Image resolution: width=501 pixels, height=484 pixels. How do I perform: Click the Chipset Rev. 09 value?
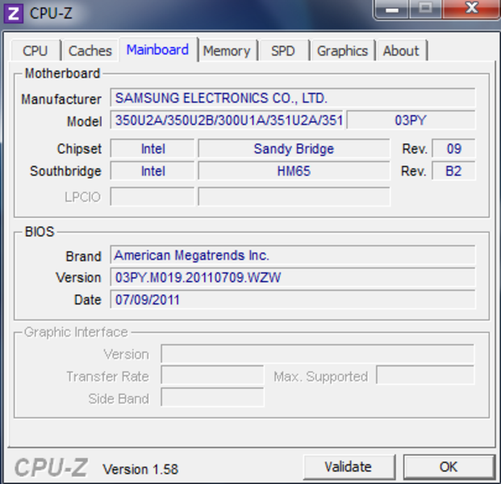coord(453,148)
